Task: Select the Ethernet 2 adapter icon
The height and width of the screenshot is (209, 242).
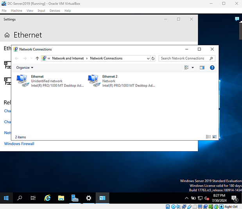Action: click(x=94, y=81)
